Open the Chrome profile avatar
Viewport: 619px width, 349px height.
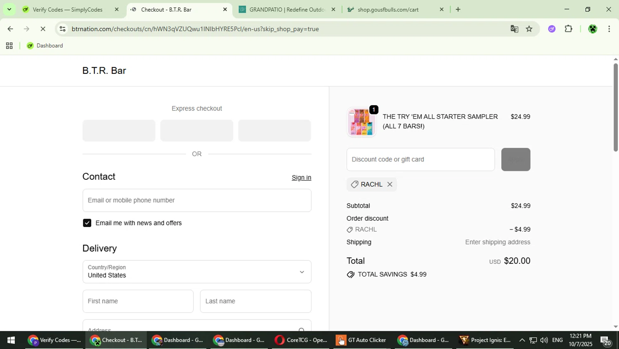click(x=593, y=29)
